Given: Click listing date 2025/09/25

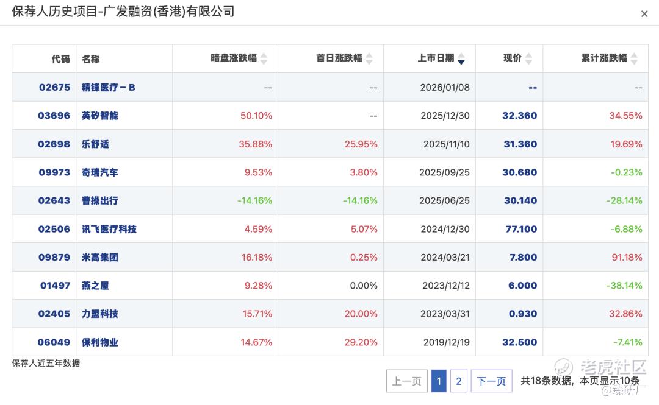Looking at the screenshot, I should point(445,172).
